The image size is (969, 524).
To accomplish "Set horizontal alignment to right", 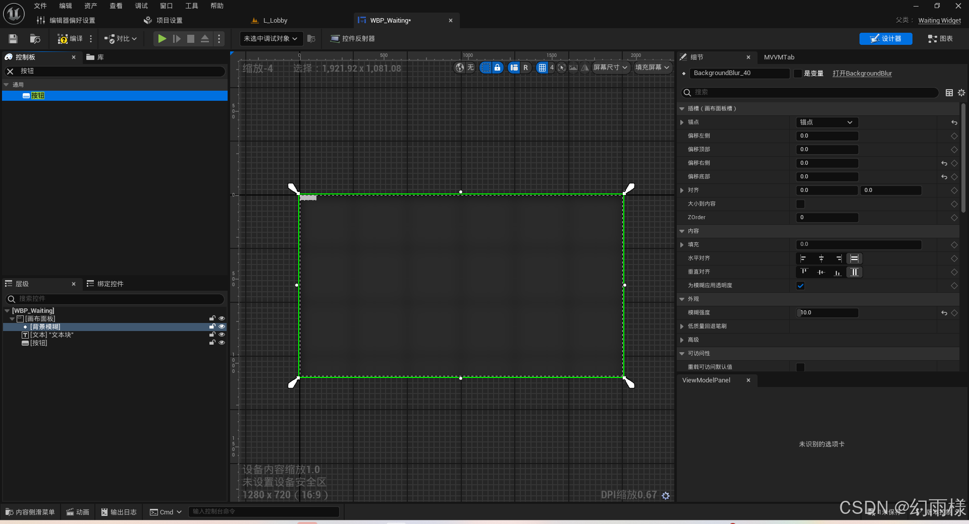I will click(838, 258).
